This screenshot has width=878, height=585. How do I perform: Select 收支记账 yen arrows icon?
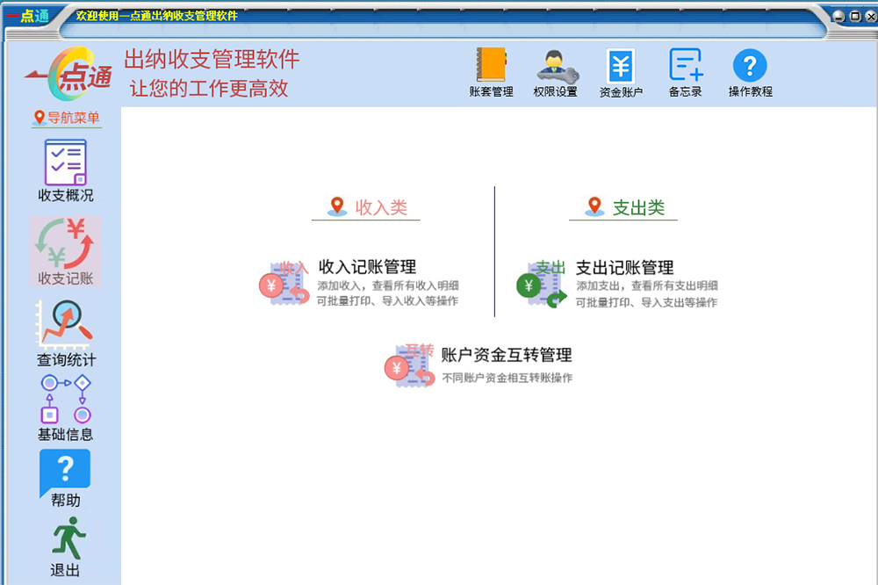[x=65, y=244]
